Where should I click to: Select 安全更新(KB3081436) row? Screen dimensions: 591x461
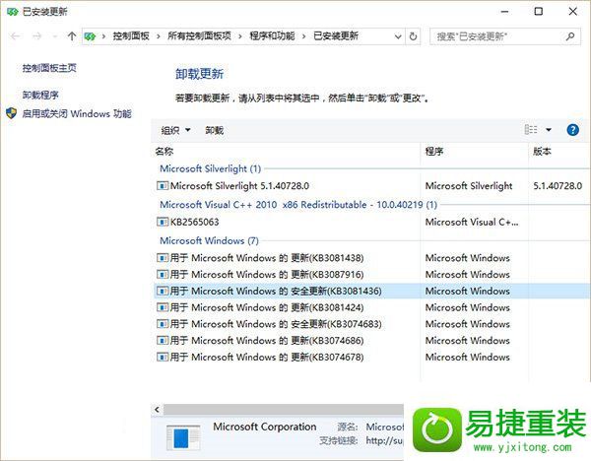(x=371, y=291)
